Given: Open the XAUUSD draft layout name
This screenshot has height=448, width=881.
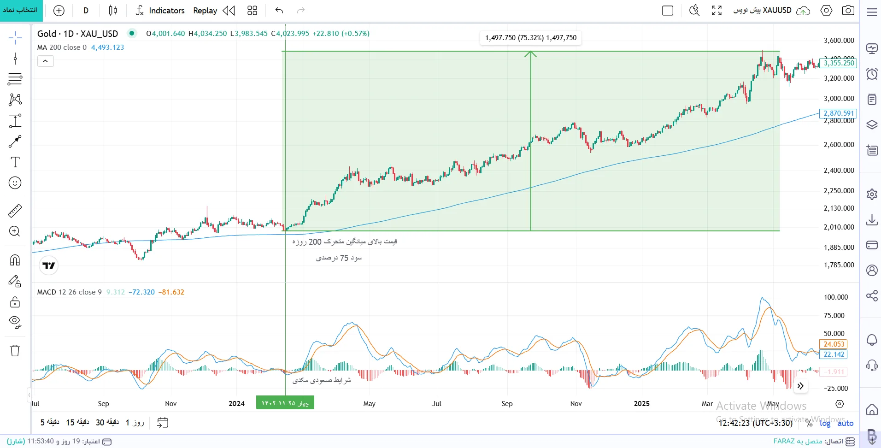Looking at the screenshot, I should 762,10.
